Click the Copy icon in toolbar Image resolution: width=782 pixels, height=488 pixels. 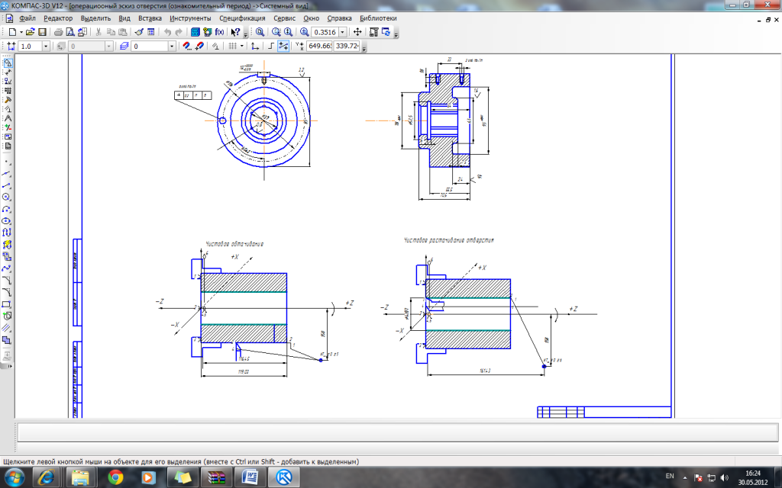click(x=111, y=32)
